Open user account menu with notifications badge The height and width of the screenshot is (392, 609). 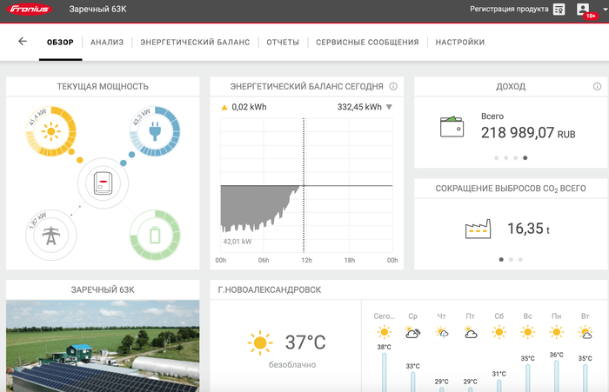(584, 10)
